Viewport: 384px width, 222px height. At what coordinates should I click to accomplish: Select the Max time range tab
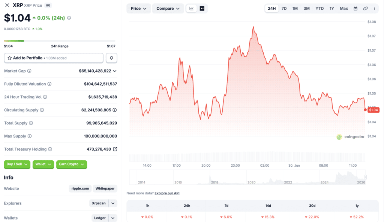[344, 9]
